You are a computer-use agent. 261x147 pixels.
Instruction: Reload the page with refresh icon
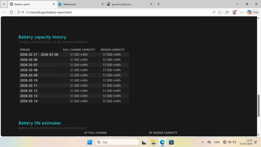11,12
